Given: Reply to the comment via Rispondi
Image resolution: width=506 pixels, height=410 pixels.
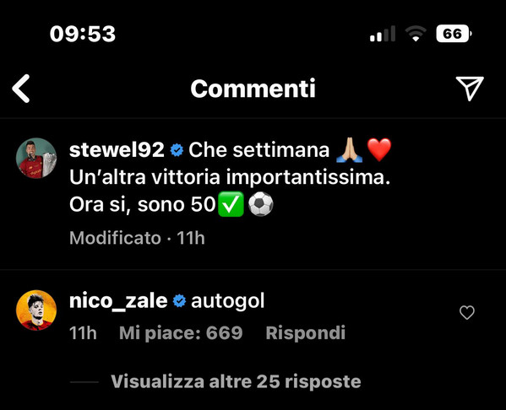Looking at the screenshot, I should click(x=305, y=332).
